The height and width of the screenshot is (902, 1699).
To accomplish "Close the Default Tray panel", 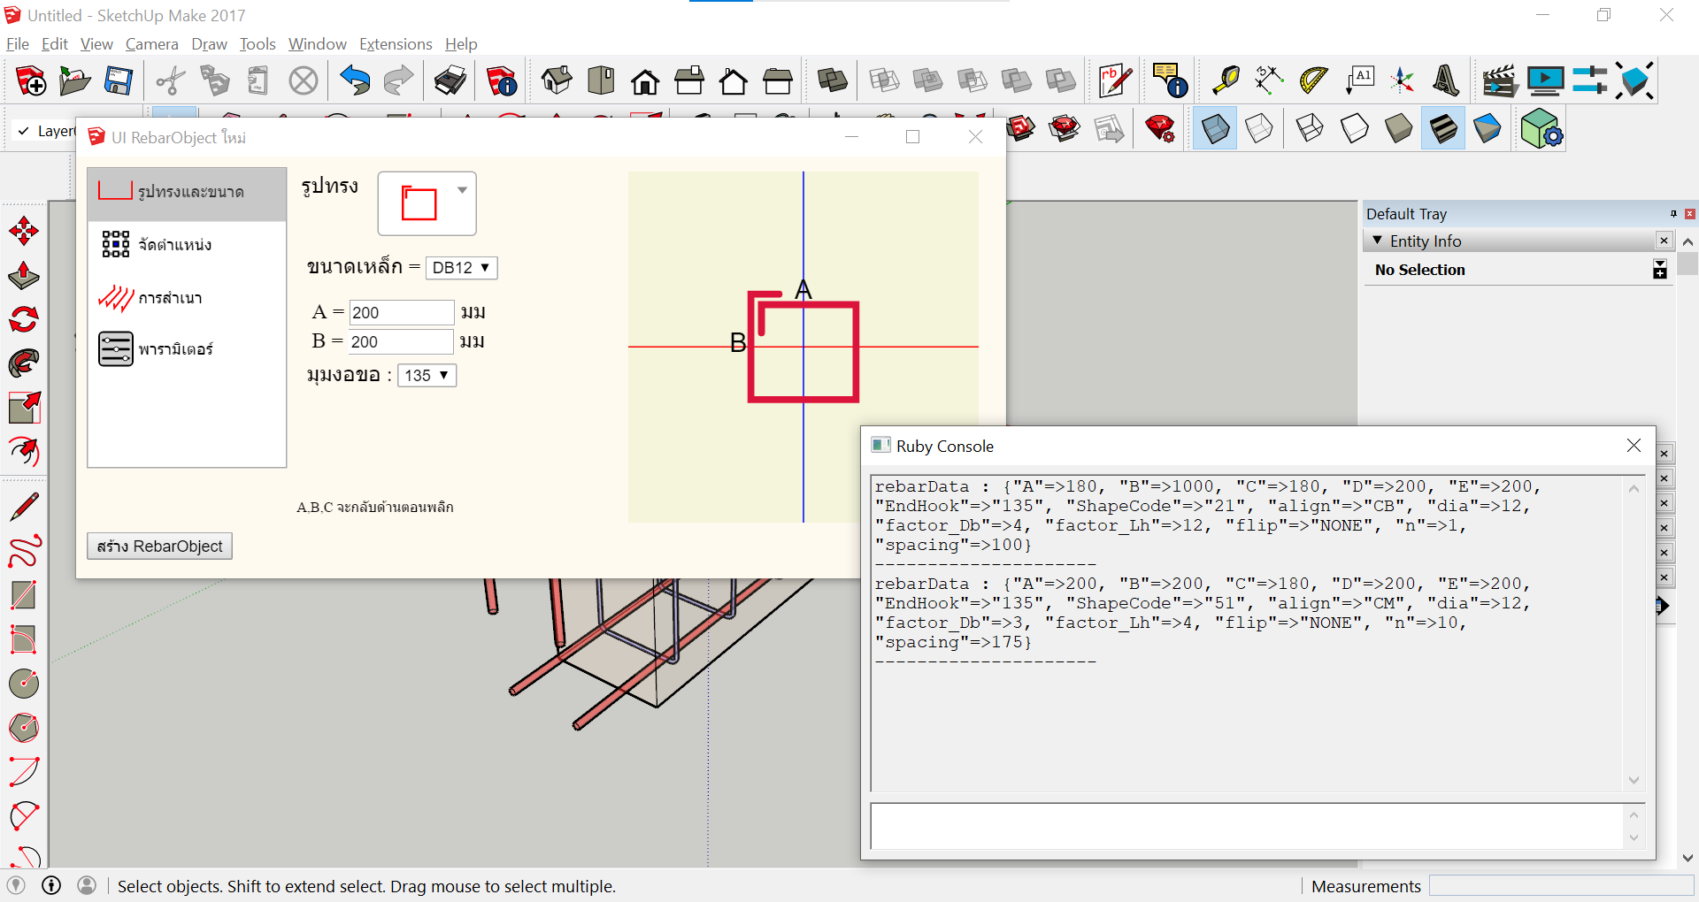I will pyautogui.click(x=1690, y=214).
